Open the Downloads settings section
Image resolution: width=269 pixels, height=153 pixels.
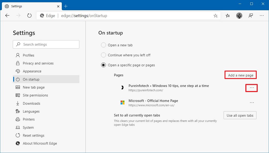point(32,103)
